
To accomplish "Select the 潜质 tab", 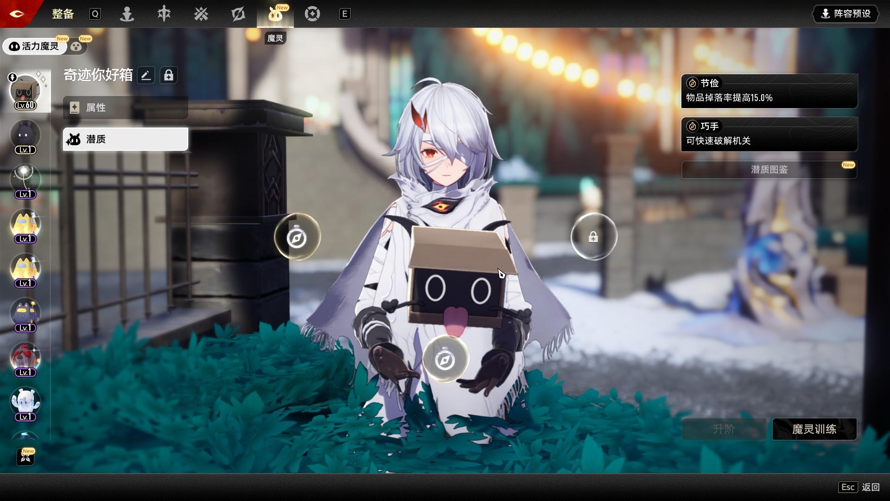I will pos(125,139).
